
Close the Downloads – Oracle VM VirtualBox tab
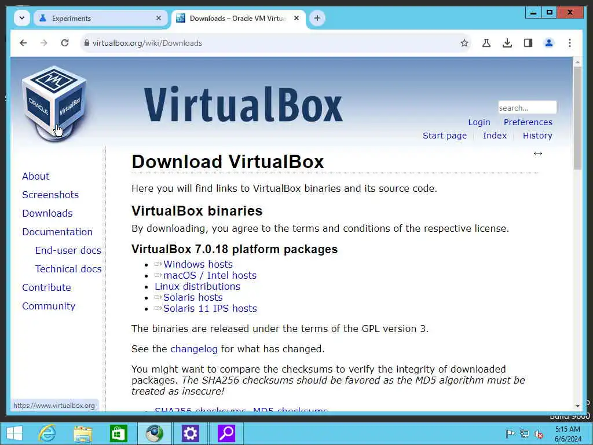coord(296,18)
